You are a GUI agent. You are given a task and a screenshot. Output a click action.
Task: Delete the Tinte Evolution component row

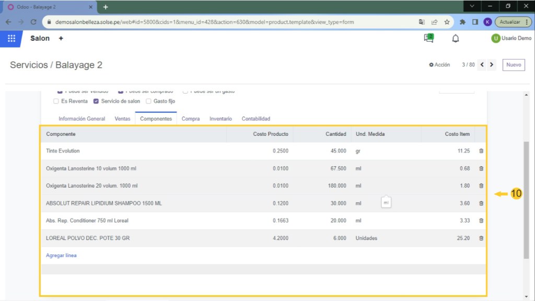coord(481,151)
